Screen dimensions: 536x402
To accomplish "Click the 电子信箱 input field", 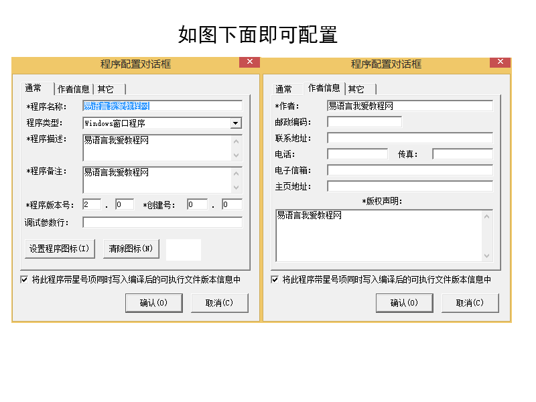I will (410, 170).
